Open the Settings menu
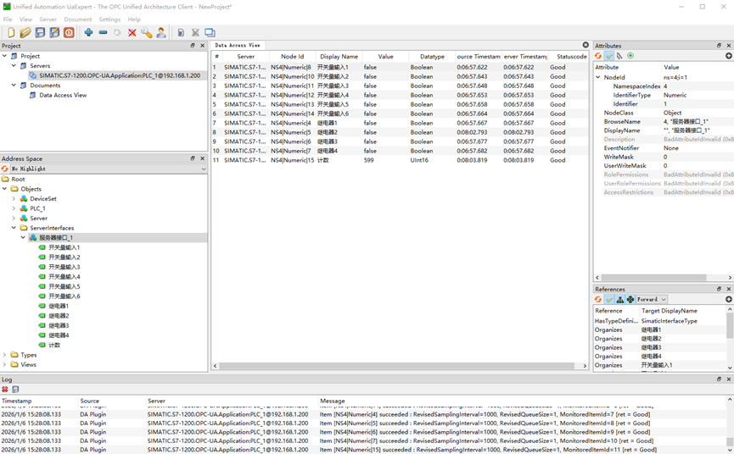 (109, 19)
